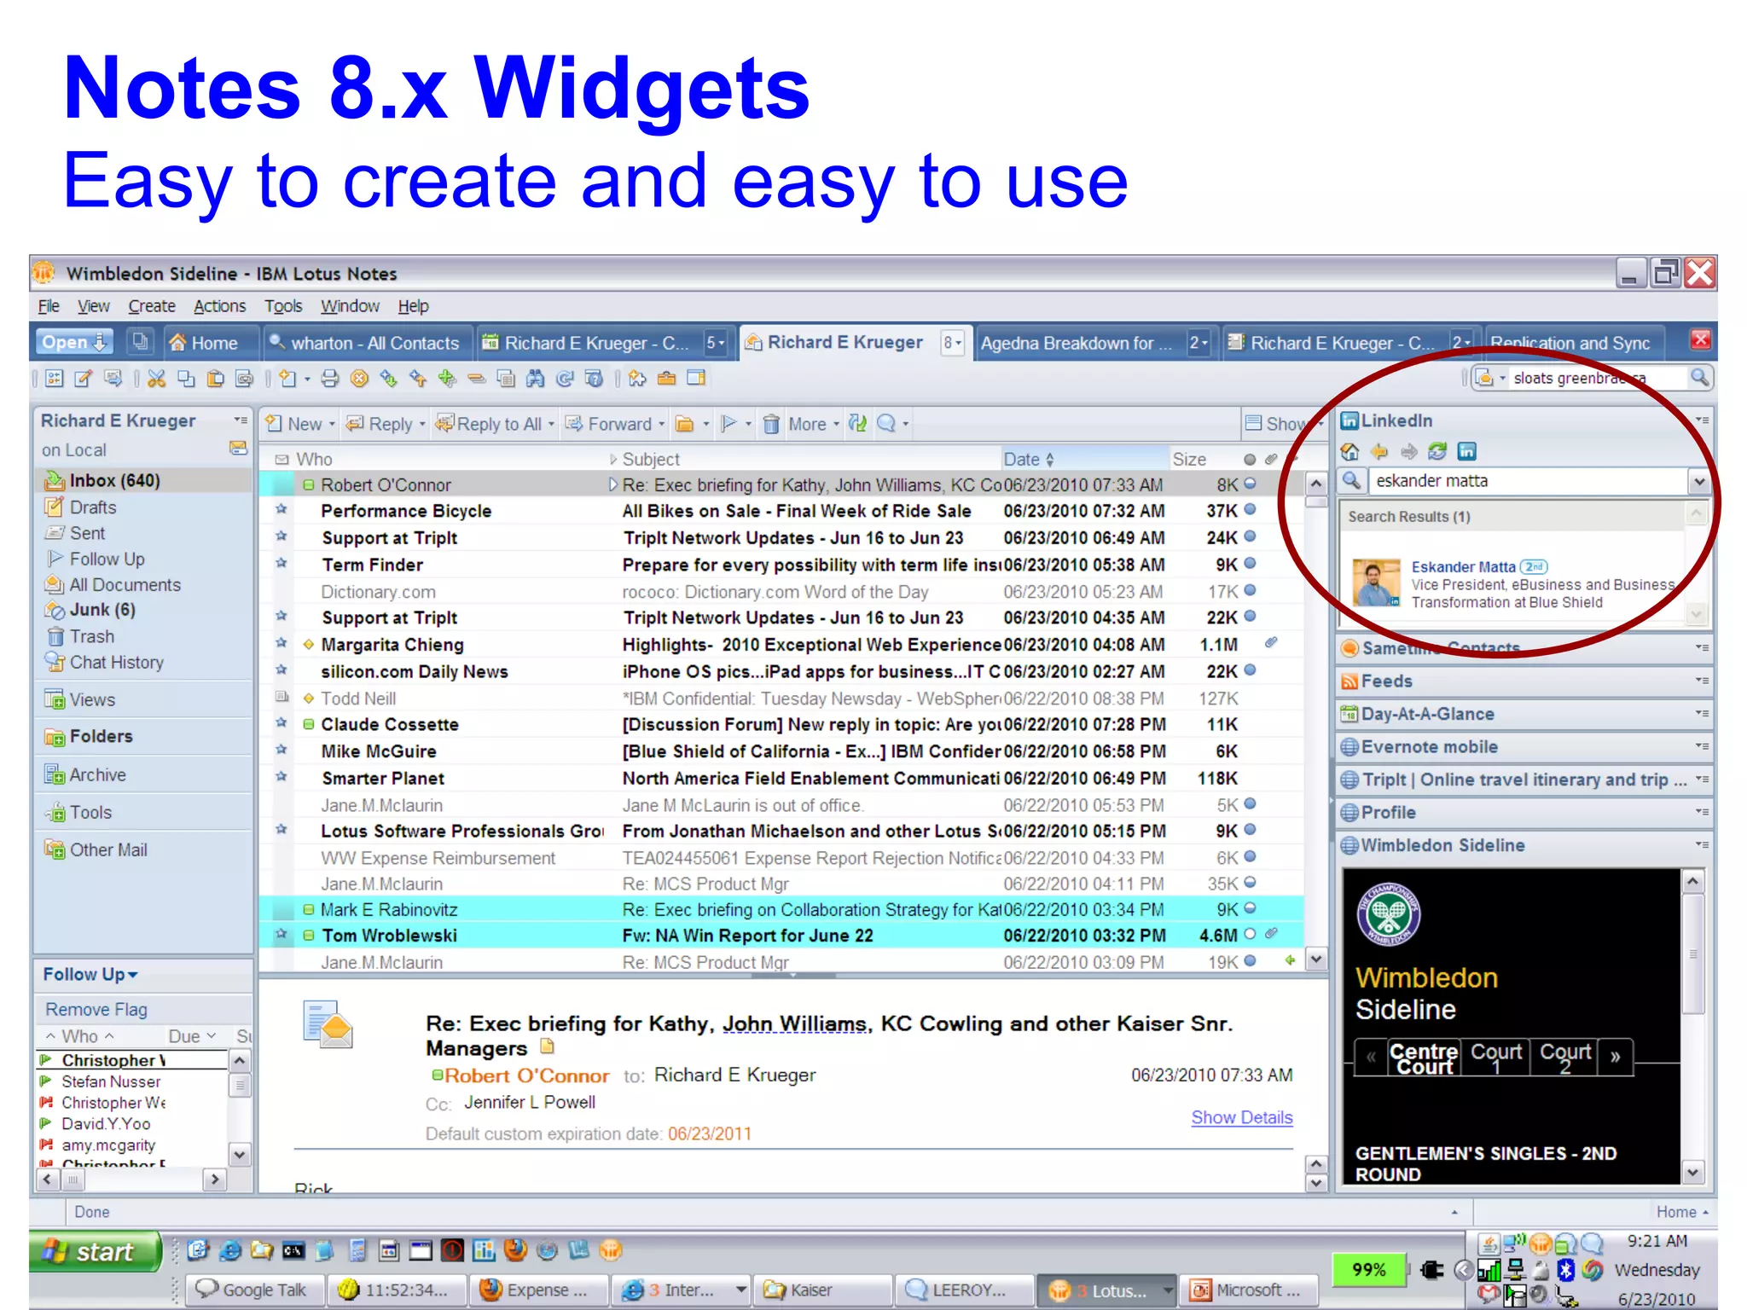This screenshot has width=1747, height=1310.
Task: Click the scissors Cut icon
Action: point(156,379)
